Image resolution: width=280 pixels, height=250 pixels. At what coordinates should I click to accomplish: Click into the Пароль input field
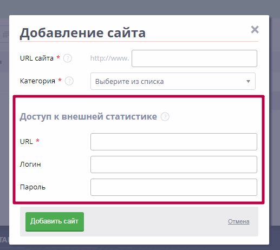(x=174, y=187)
